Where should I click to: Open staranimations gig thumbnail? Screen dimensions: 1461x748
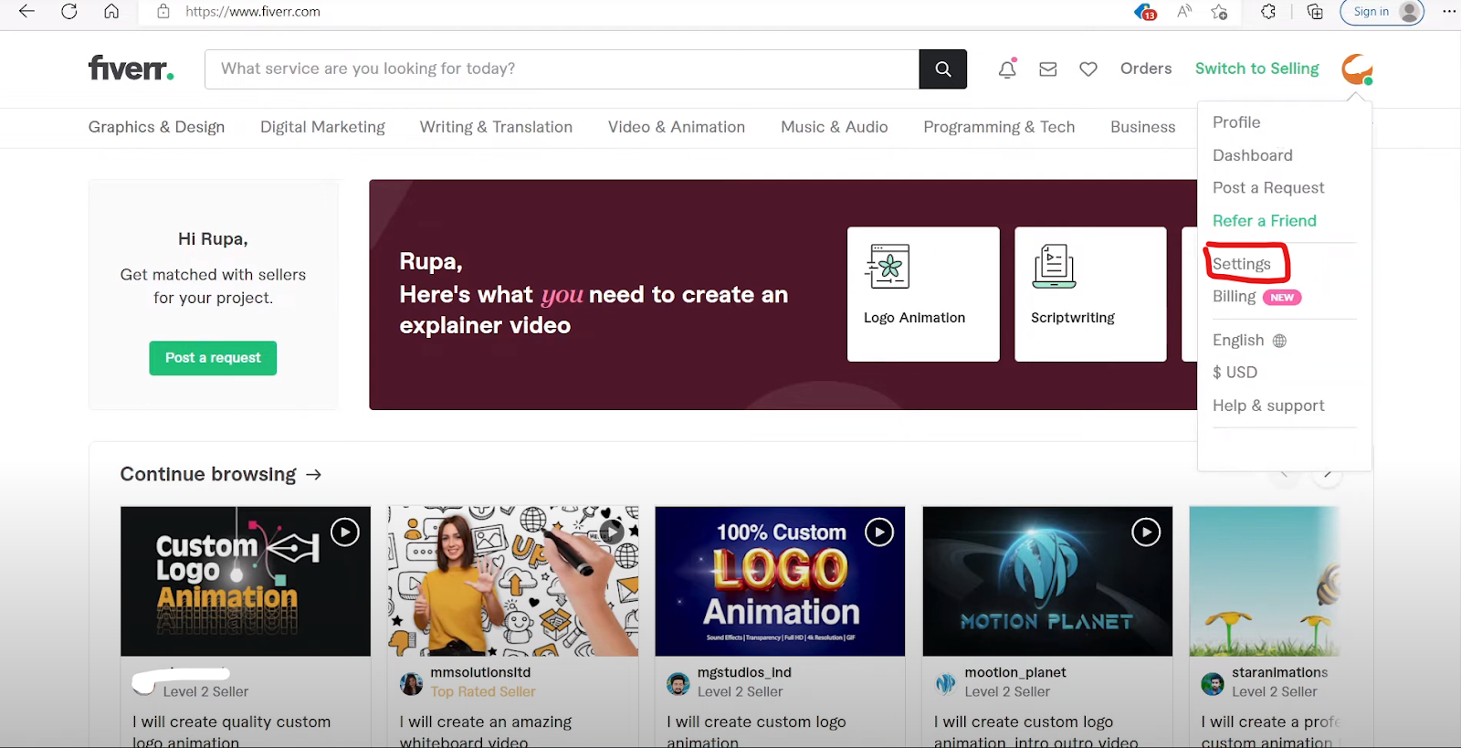1265,581
